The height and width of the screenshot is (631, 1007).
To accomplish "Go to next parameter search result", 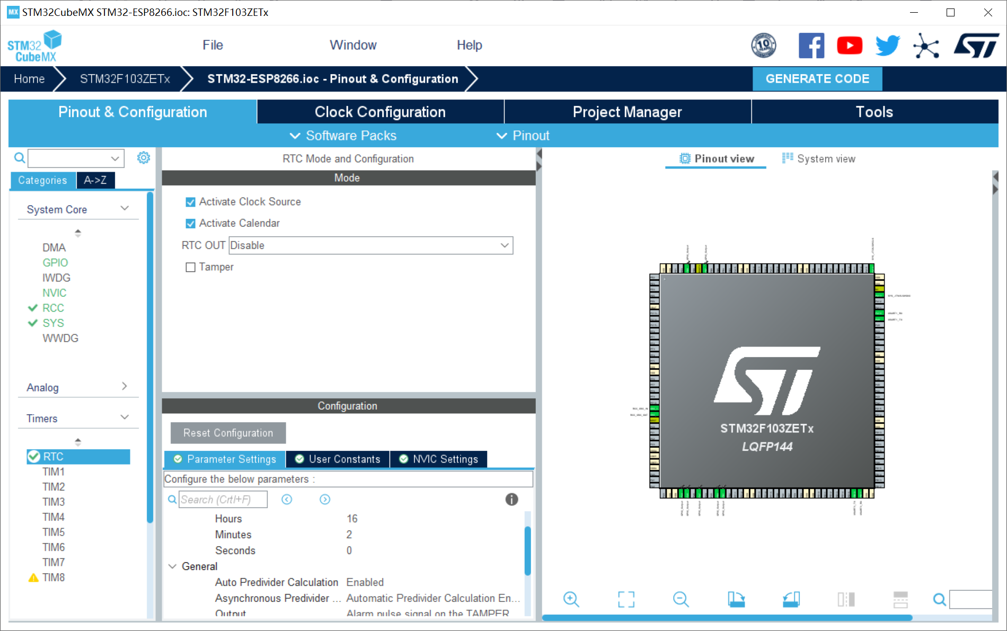I will click(x=325, y=499).
